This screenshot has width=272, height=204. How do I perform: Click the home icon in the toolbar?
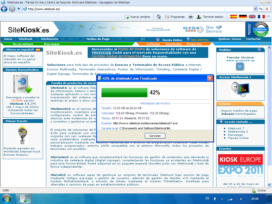pos(159,17)
